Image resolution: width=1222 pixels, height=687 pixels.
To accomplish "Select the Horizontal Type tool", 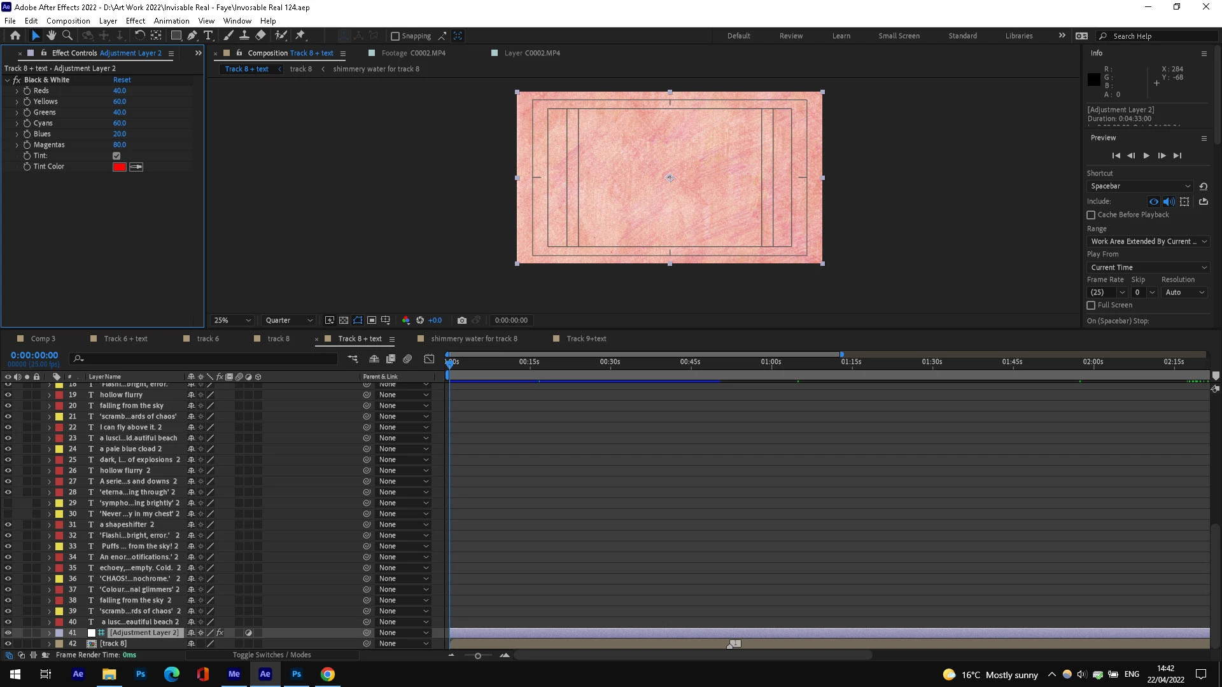I will click(208, 36).
